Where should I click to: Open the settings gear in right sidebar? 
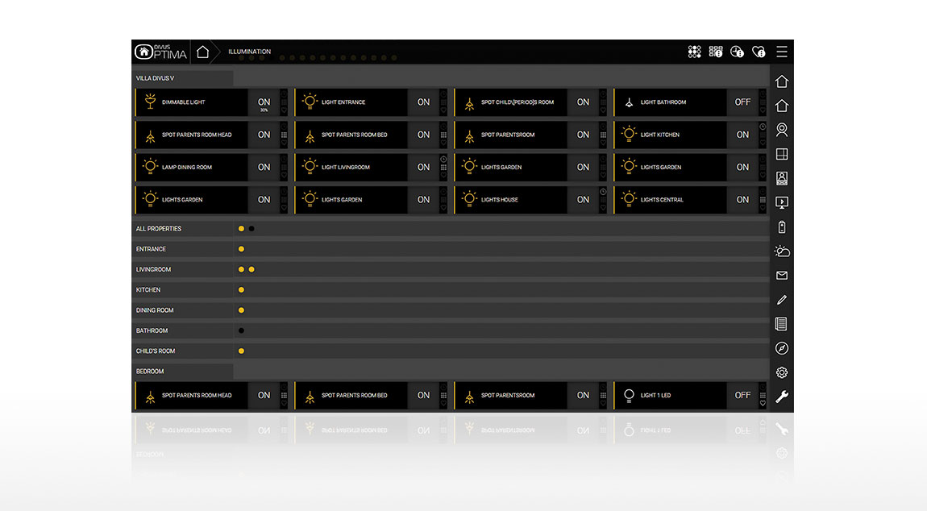[x=781, y=372]
